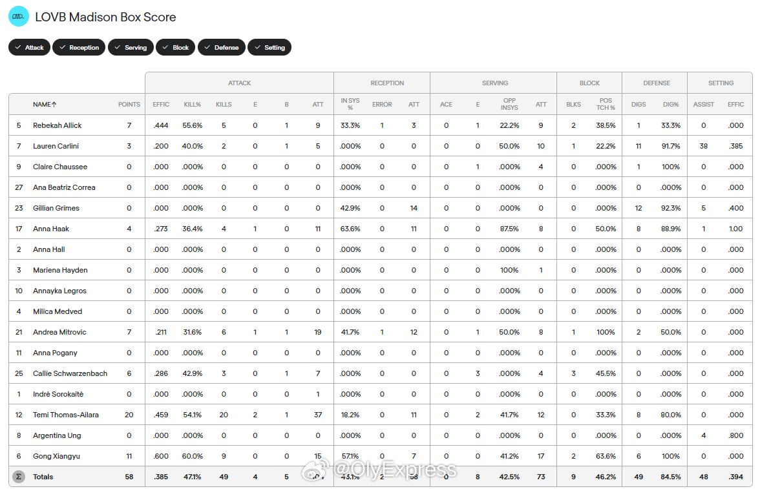
Task: Click the ATTACK group header
Action: pyautogui.click(x=239, y=83)
